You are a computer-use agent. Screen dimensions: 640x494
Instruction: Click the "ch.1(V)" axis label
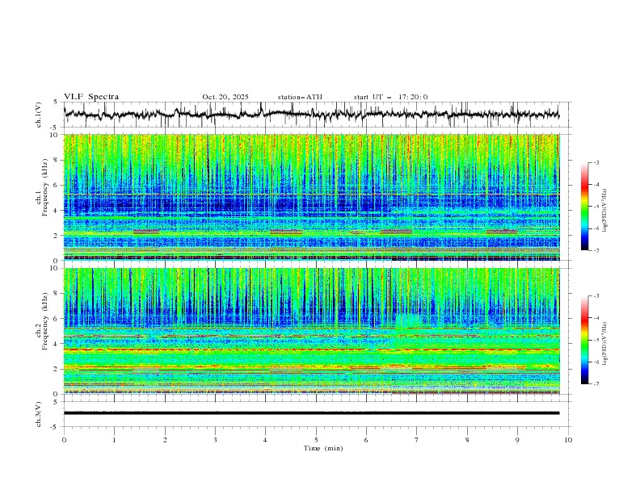point(39,115)
